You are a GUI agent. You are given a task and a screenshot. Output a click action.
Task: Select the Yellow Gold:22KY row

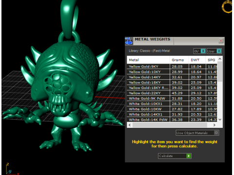(172, 93)
